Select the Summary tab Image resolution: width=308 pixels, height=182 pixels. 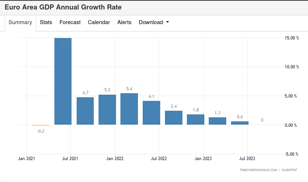coord(20,22)
